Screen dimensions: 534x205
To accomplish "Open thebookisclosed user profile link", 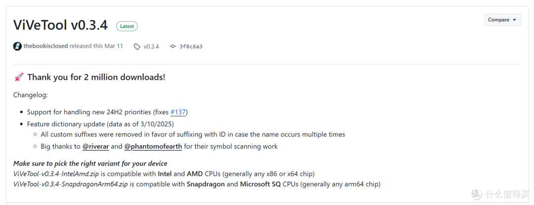I will pyautogui.click(x=45, y=46).
